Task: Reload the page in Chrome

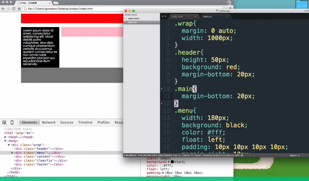Action: tap(14, 9)
